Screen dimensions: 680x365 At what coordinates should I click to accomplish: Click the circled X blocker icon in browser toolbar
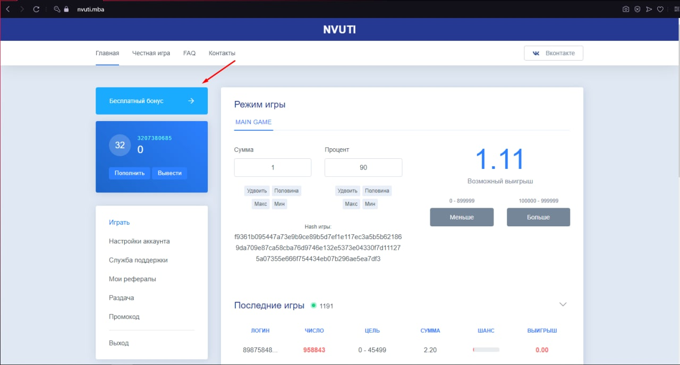637,9
